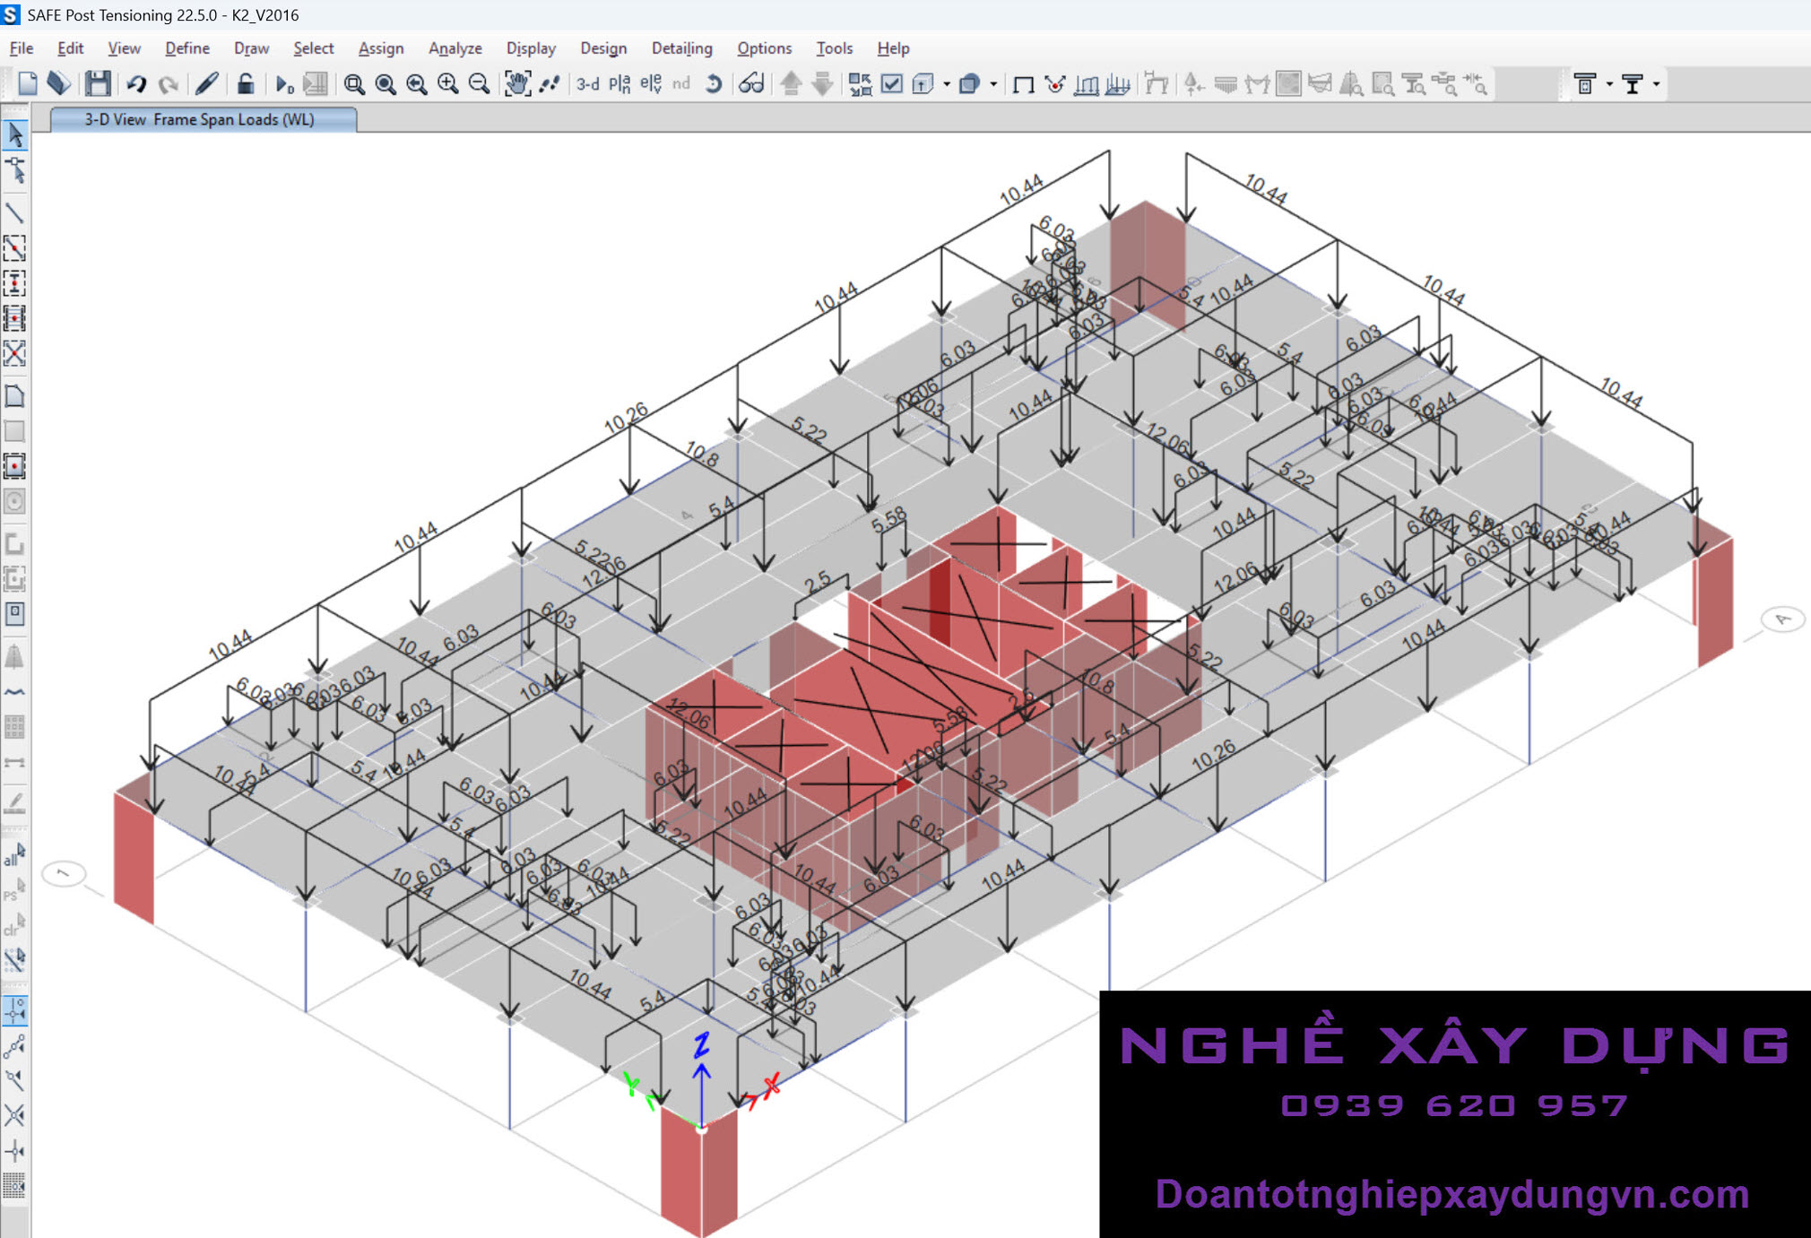Select the 3-D View Frame Span Loads tab
Screen dimensions: 1811x1238
pyautogui.click(x=199, y=119)
